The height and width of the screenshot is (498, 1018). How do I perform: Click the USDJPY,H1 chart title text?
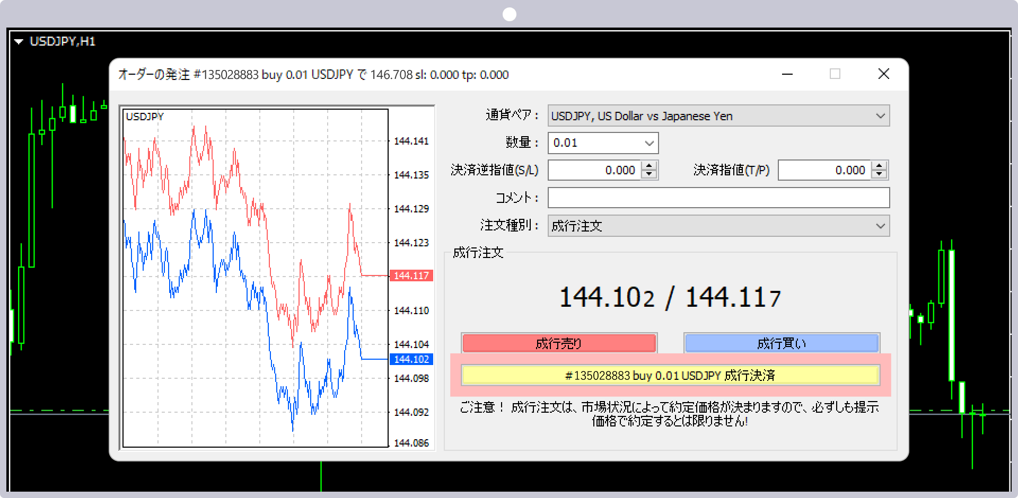point(63,41)
